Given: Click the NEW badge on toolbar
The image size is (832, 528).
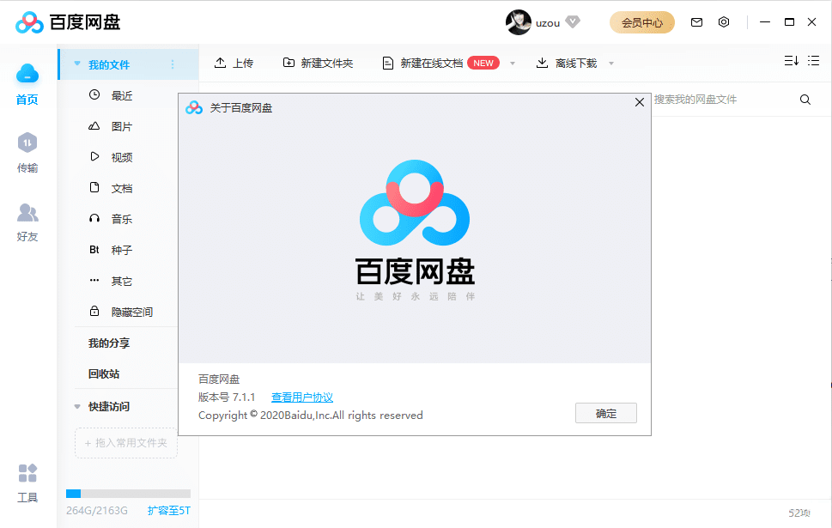Looking at the screenshot, I should 483,64.
